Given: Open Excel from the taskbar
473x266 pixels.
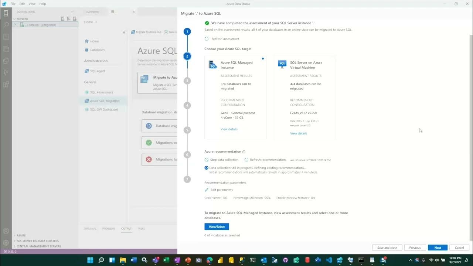Looking at the screenshot, I should [x=166, y=260].
